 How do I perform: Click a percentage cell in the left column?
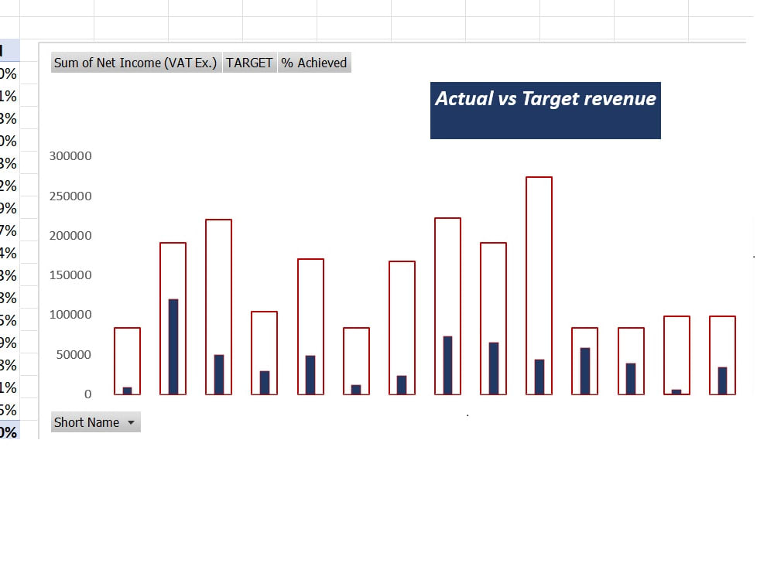click(8, 207)
